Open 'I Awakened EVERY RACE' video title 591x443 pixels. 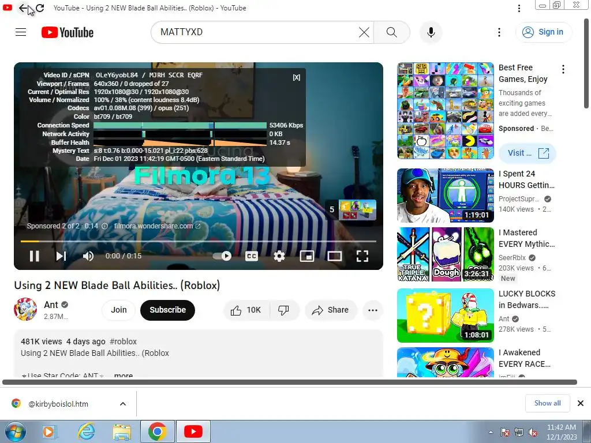(x=525, y=358)
